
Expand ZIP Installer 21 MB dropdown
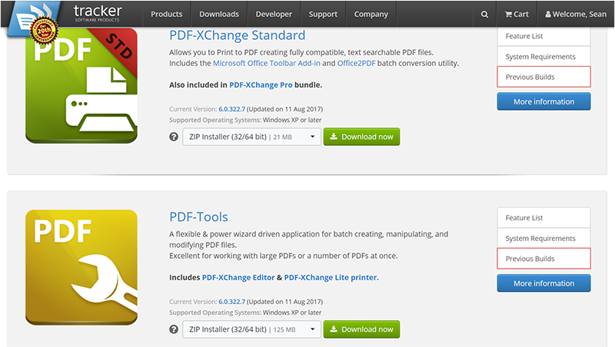point(252,137)
